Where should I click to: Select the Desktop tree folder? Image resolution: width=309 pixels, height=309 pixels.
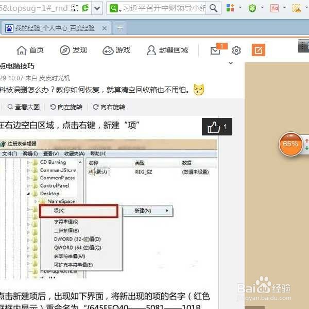point(49,194)
